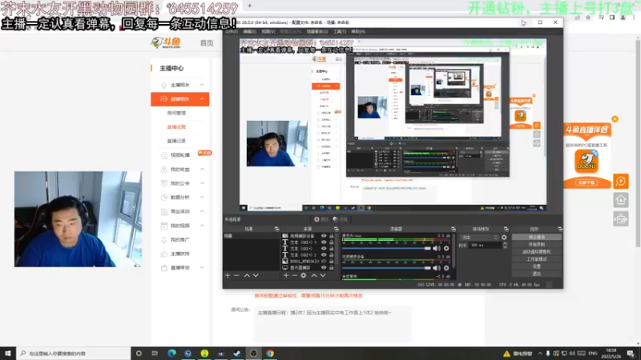The width and height of the screenshot is (641, 360).
Task: Expand the 我的公会 sidebar section
Action: coord(202,183)
